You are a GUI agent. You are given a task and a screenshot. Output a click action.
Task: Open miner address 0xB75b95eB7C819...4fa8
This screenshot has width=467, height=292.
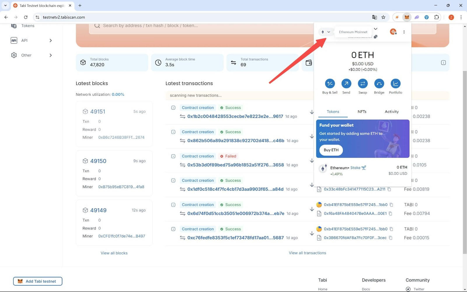click(121, 187)
